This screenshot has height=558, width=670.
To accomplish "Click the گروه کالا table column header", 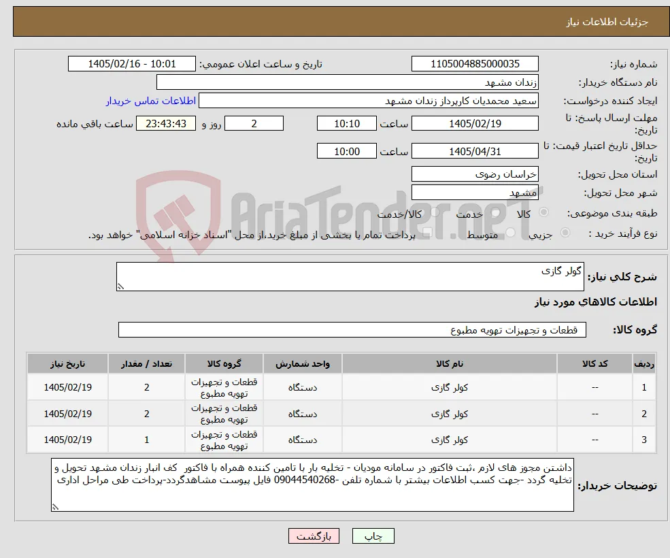I will point(224,364).
